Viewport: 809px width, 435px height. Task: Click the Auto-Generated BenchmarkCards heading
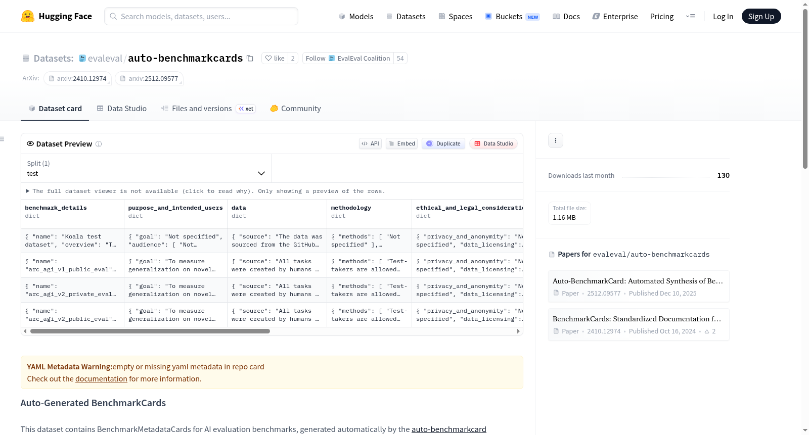(x=93, y=403)
